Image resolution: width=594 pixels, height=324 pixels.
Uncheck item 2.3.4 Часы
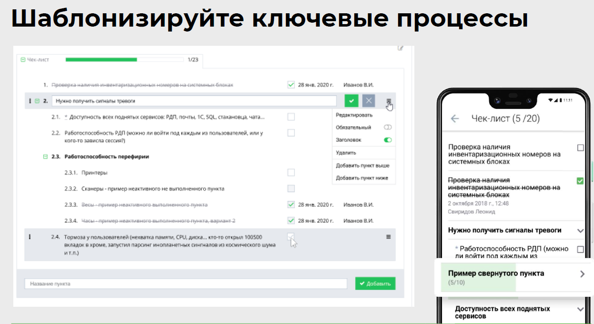(x=291, y=220)
